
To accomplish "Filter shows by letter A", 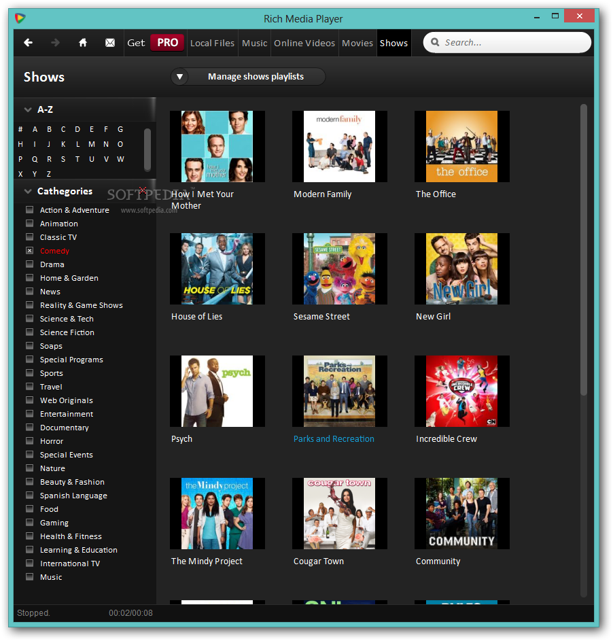I will coord(35,130).
